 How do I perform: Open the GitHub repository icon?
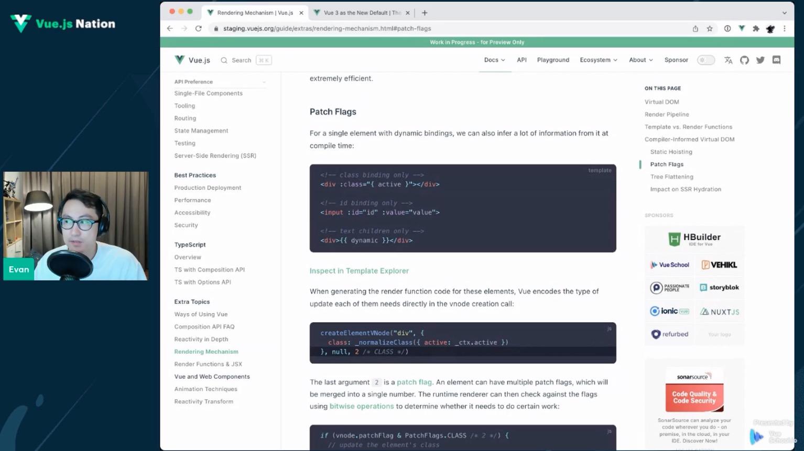pyautogui.click(x=744, y=60)
